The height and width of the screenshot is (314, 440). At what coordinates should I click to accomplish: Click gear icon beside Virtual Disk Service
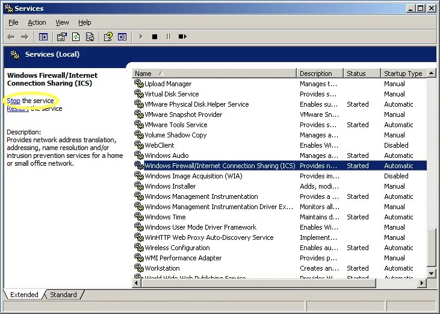(x=139, y=93)
